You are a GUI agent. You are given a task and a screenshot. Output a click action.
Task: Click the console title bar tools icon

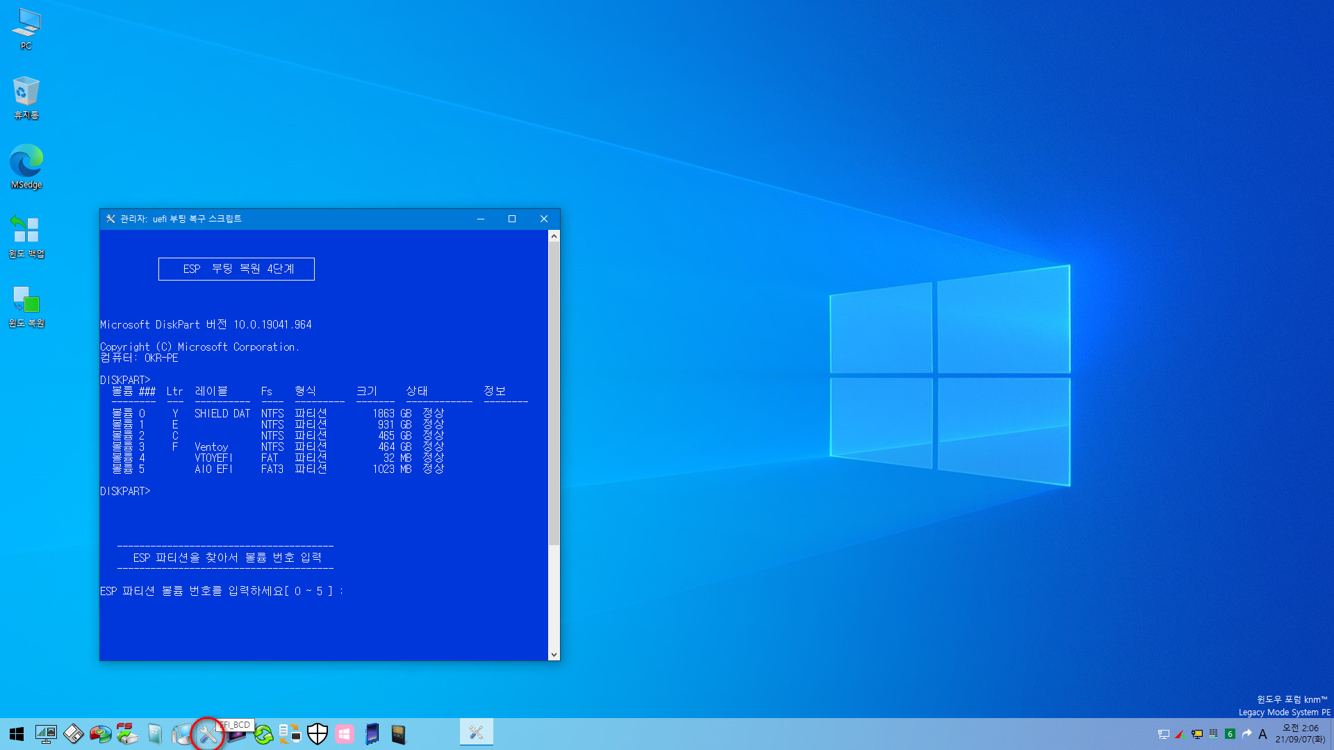click(110, 219)
